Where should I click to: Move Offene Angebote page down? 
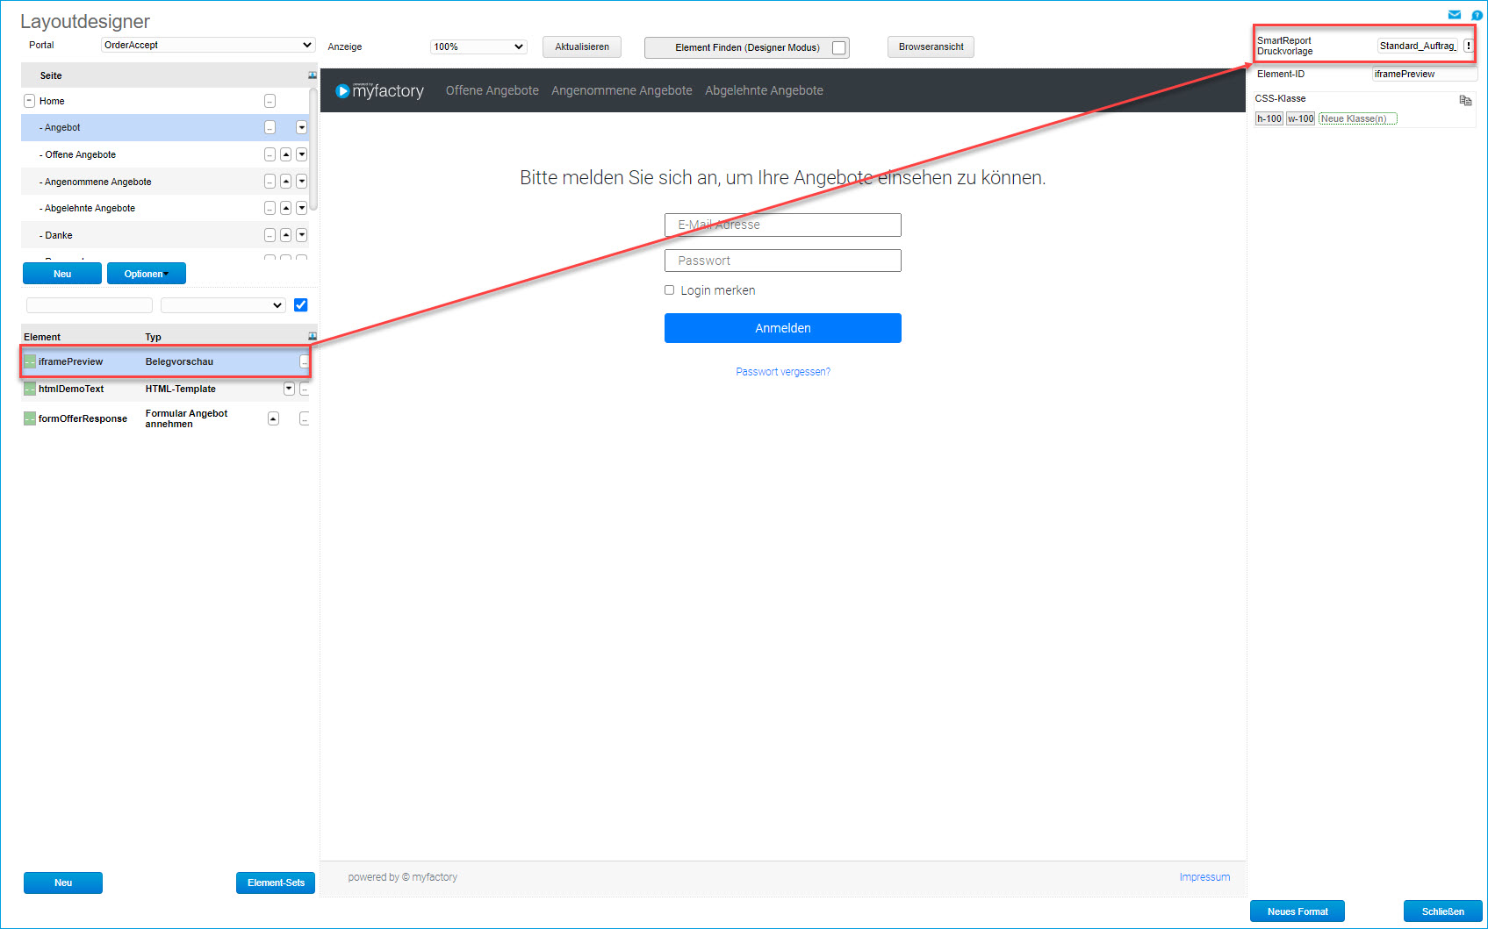pyautogui.click(x=301, y=154)
